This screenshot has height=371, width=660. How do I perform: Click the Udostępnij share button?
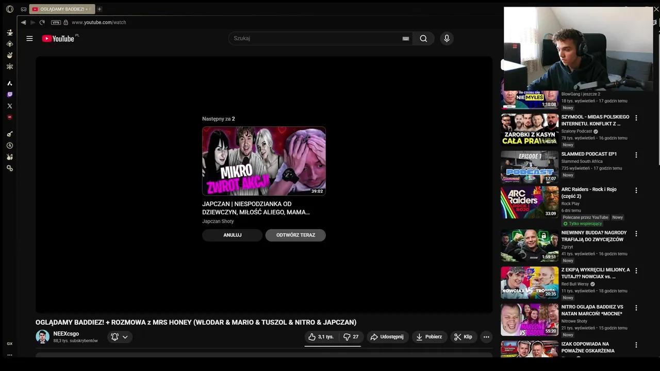coord(388,337)
